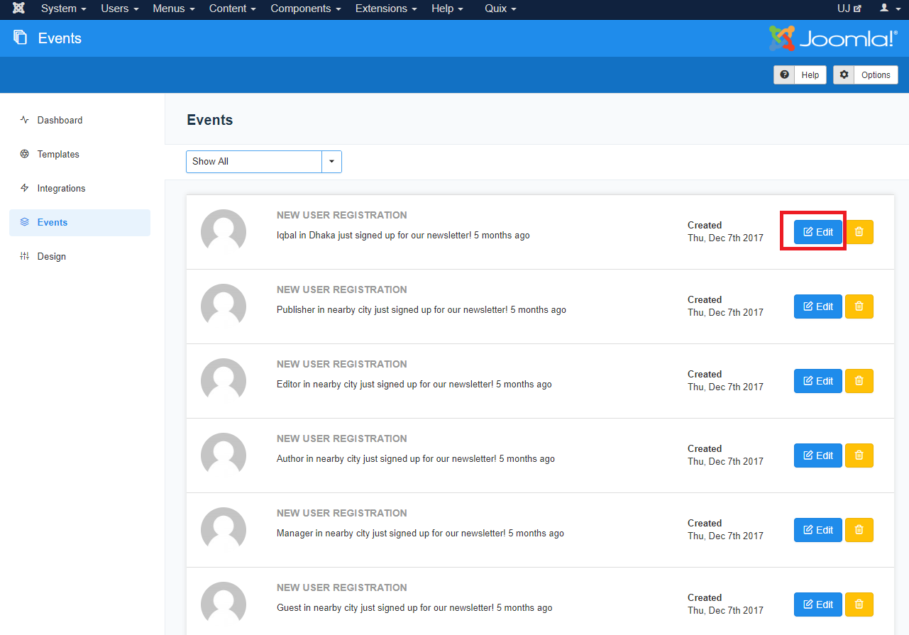Click the UJ site preview link
This screenshot has height=635, width=909.
849,9
